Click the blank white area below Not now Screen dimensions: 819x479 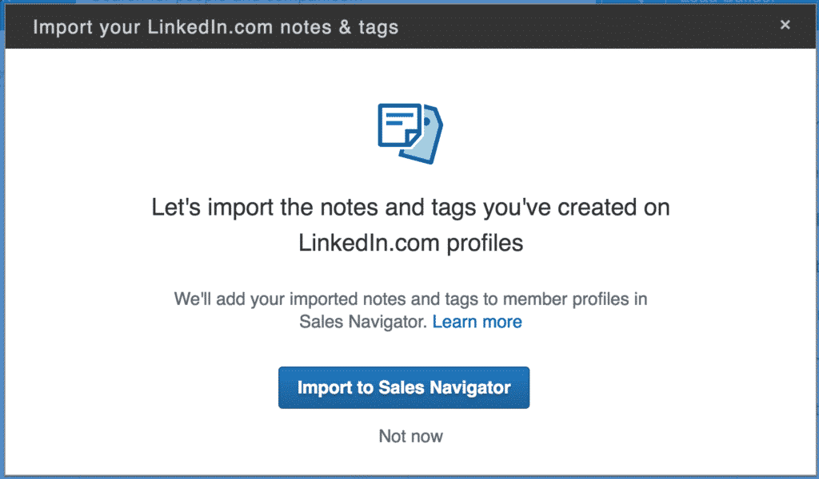click(x=410, y=461)
